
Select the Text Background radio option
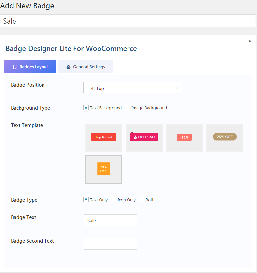click(x=86, y=108)
